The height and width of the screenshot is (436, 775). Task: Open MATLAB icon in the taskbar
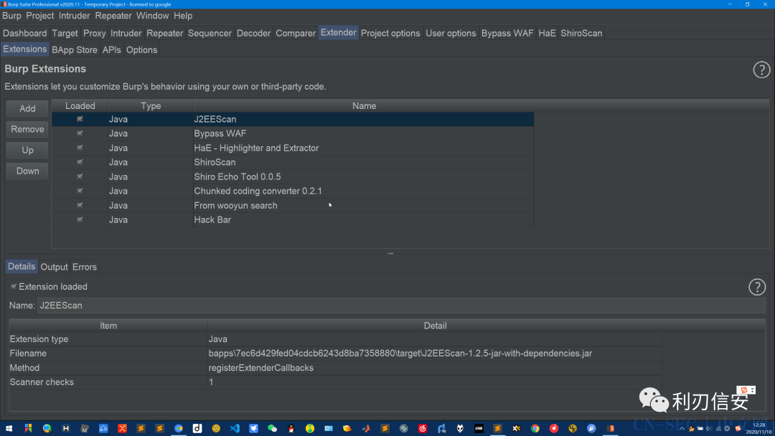366,428
